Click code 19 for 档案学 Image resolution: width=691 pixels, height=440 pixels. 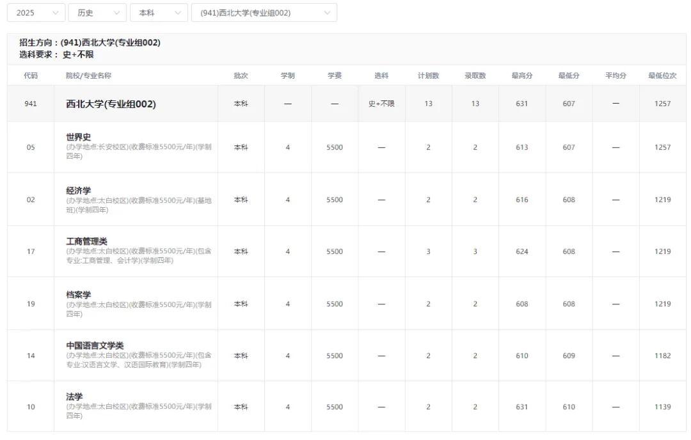(31, 304)
